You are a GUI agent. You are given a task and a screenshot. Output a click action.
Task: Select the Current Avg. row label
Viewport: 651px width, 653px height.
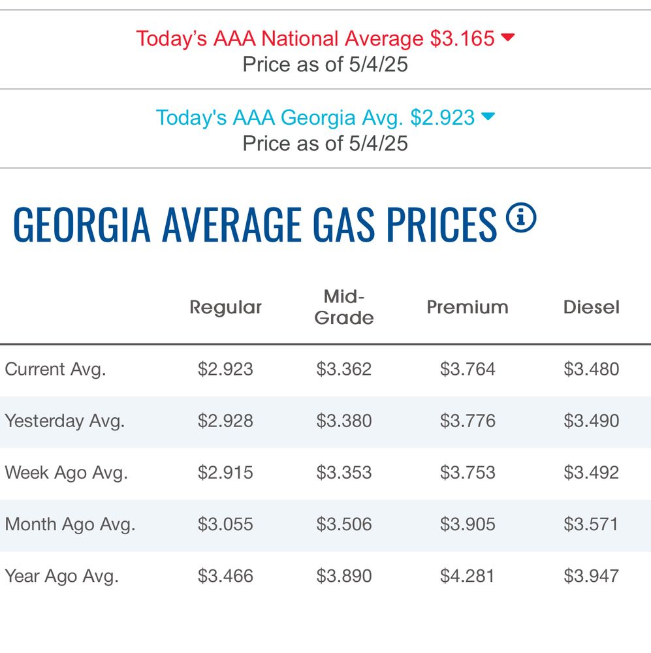[x=56, y=370]
